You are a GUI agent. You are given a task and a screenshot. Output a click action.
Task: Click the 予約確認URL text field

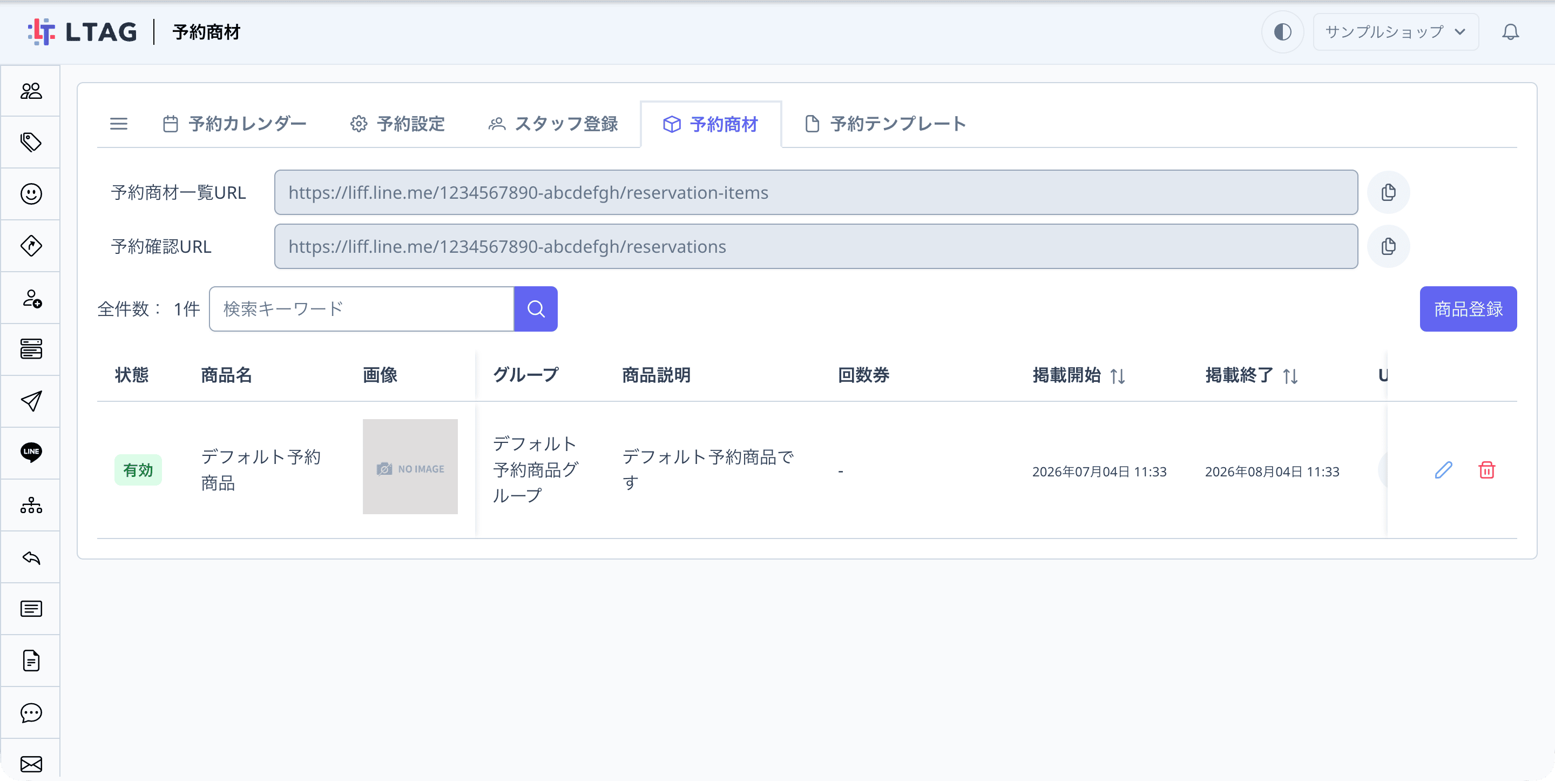[815, 246]
